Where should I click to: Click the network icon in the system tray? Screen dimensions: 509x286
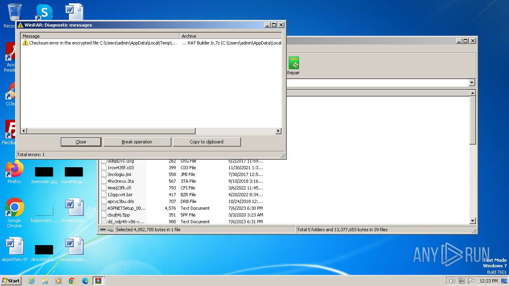click(461, 281)
